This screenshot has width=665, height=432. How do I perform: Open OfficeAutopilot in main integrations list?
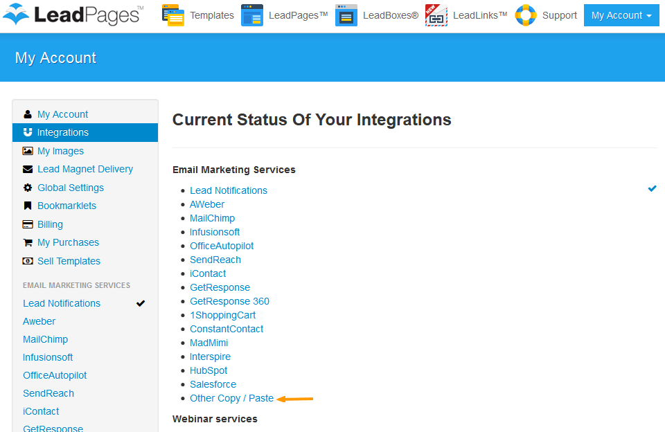(222, 246)
